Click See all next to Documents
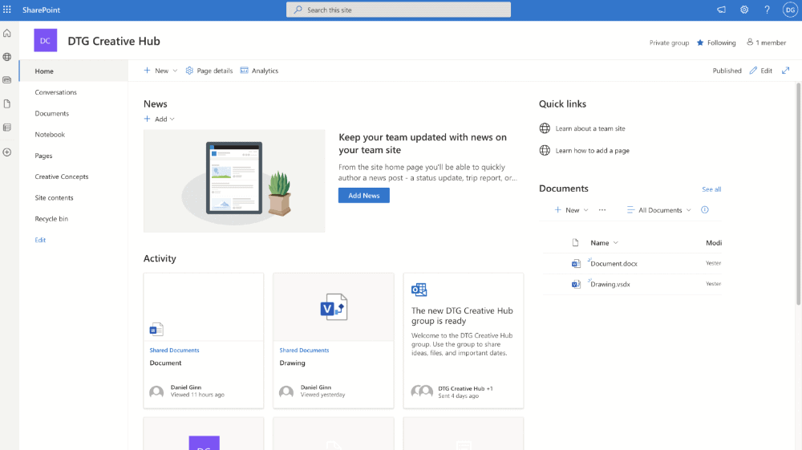This screenshot has height=450, width=802. (711, 189)
